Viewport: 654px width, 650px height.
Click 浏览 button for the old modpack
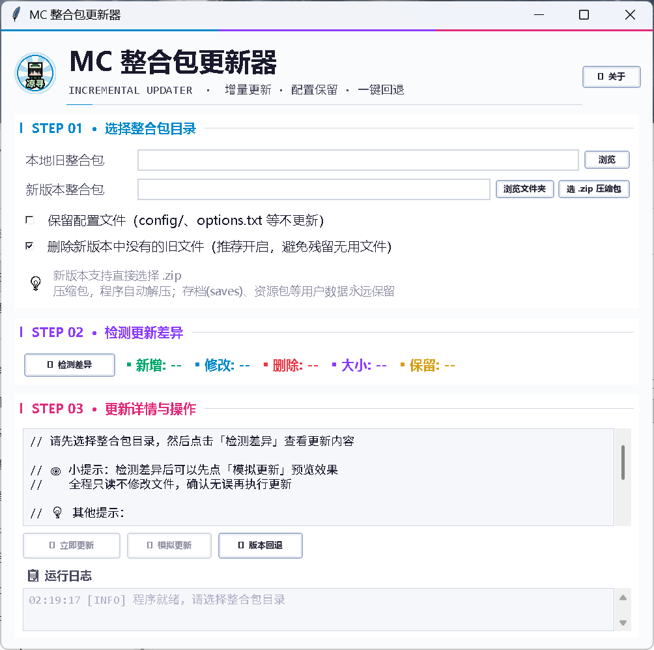coord(606,160)
